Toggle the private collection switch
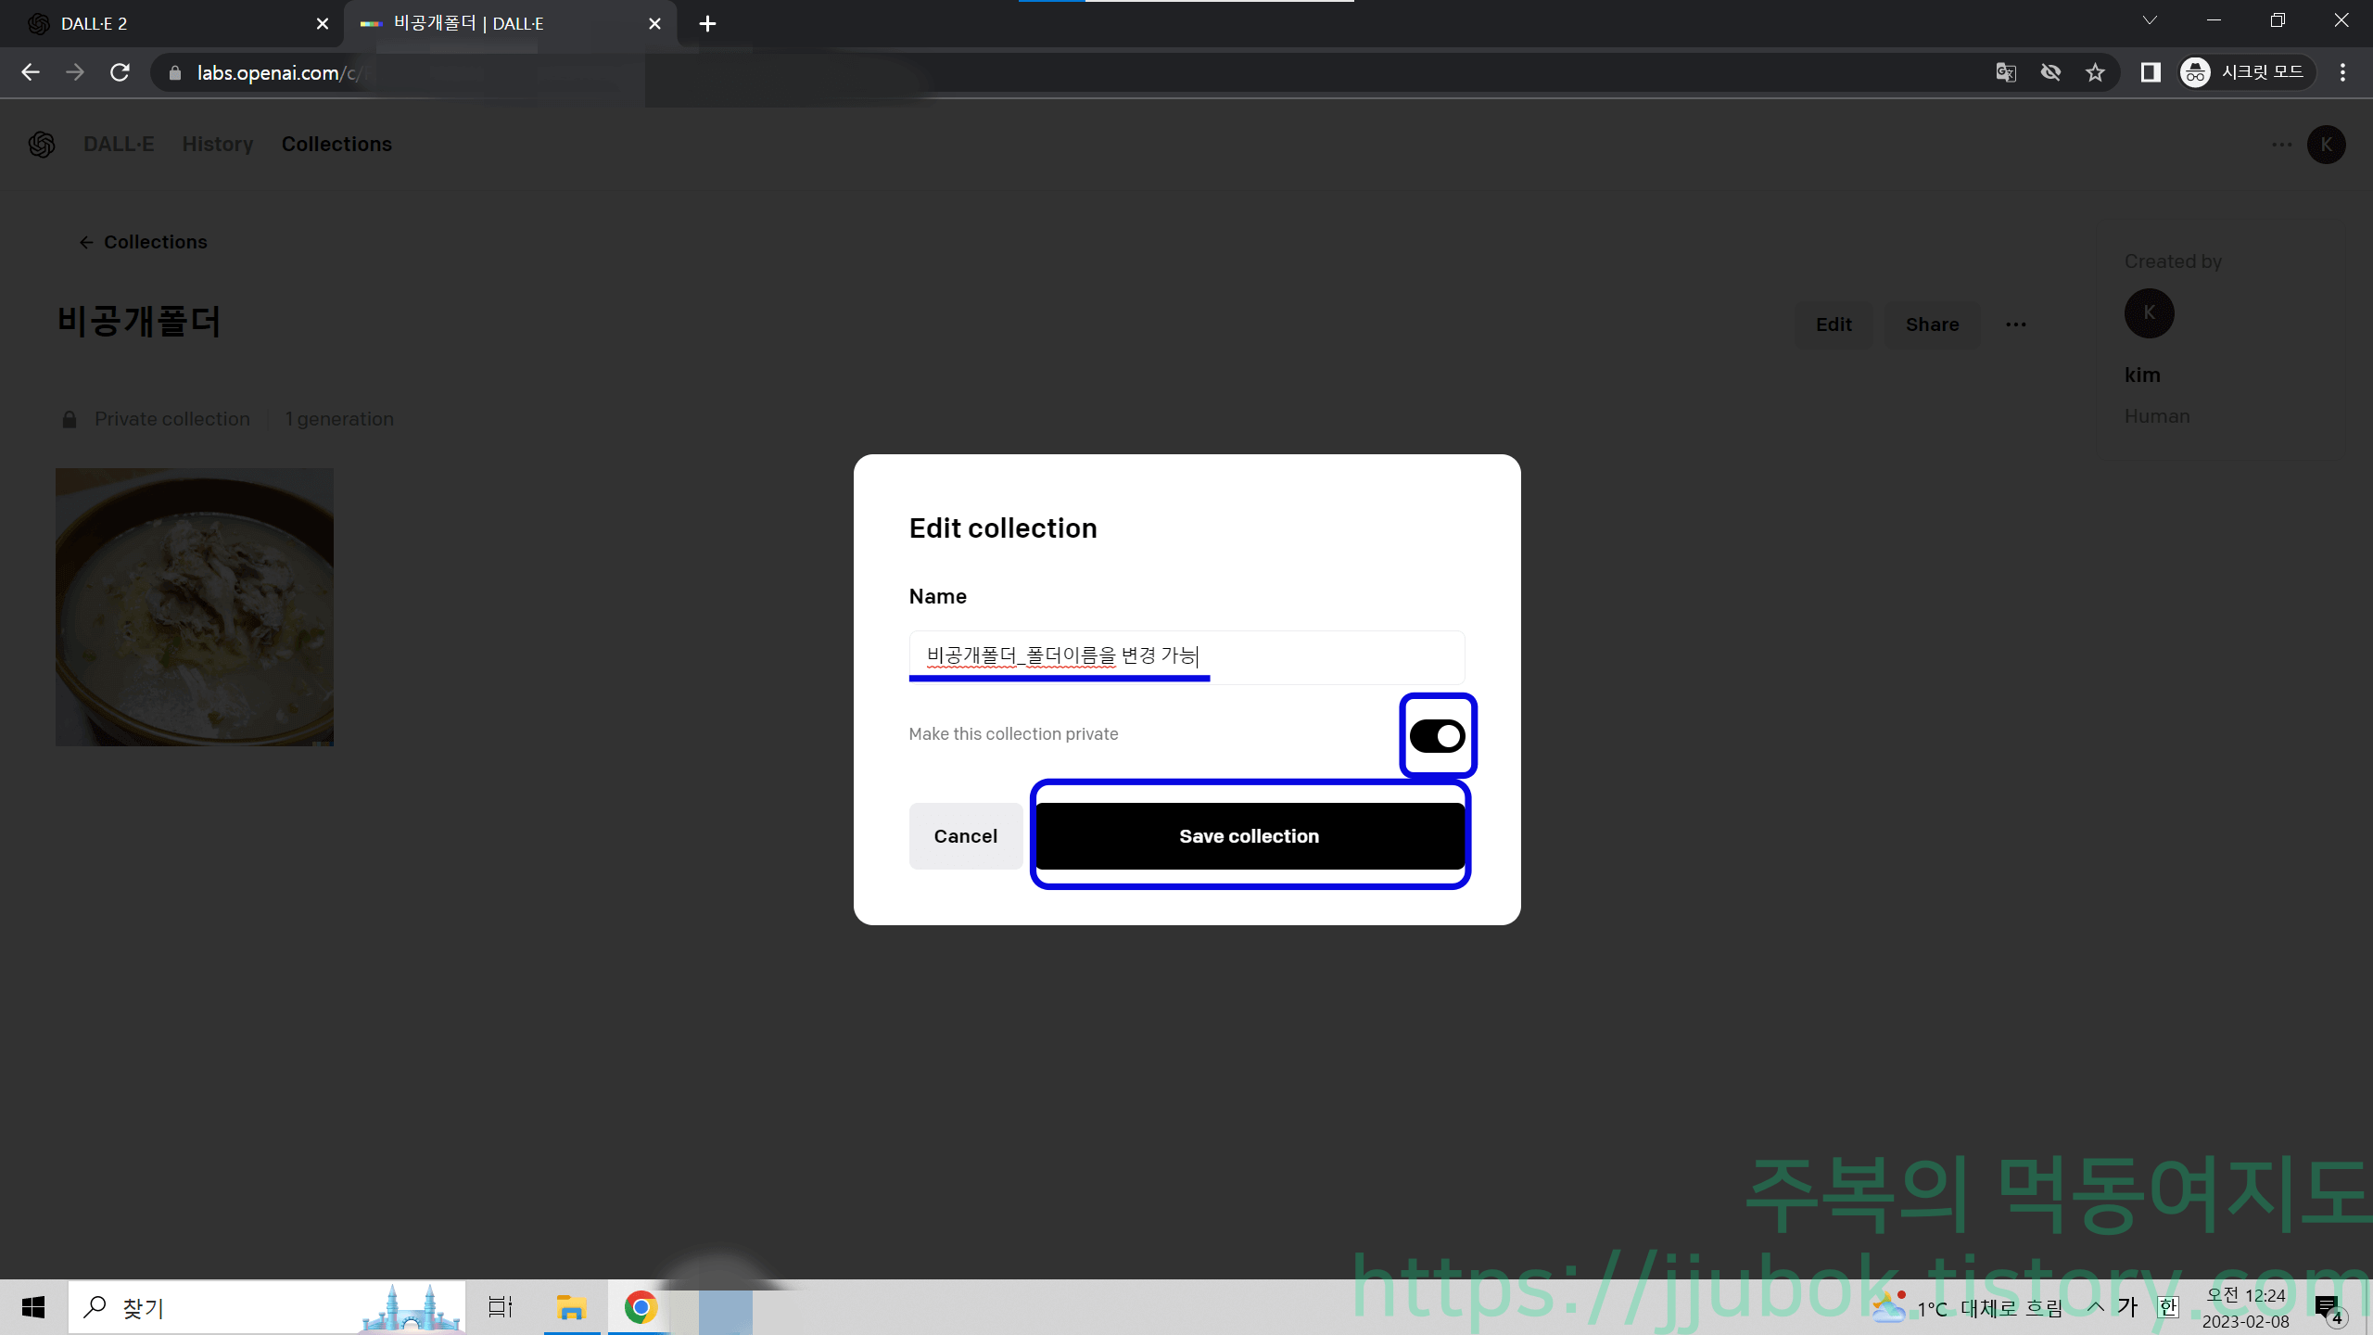The height and width of the screenshot is (1335, 2373). [1437, 736]
